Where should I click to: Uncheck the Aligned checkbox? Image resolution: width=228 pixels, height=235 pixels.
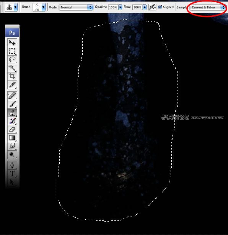160,7
